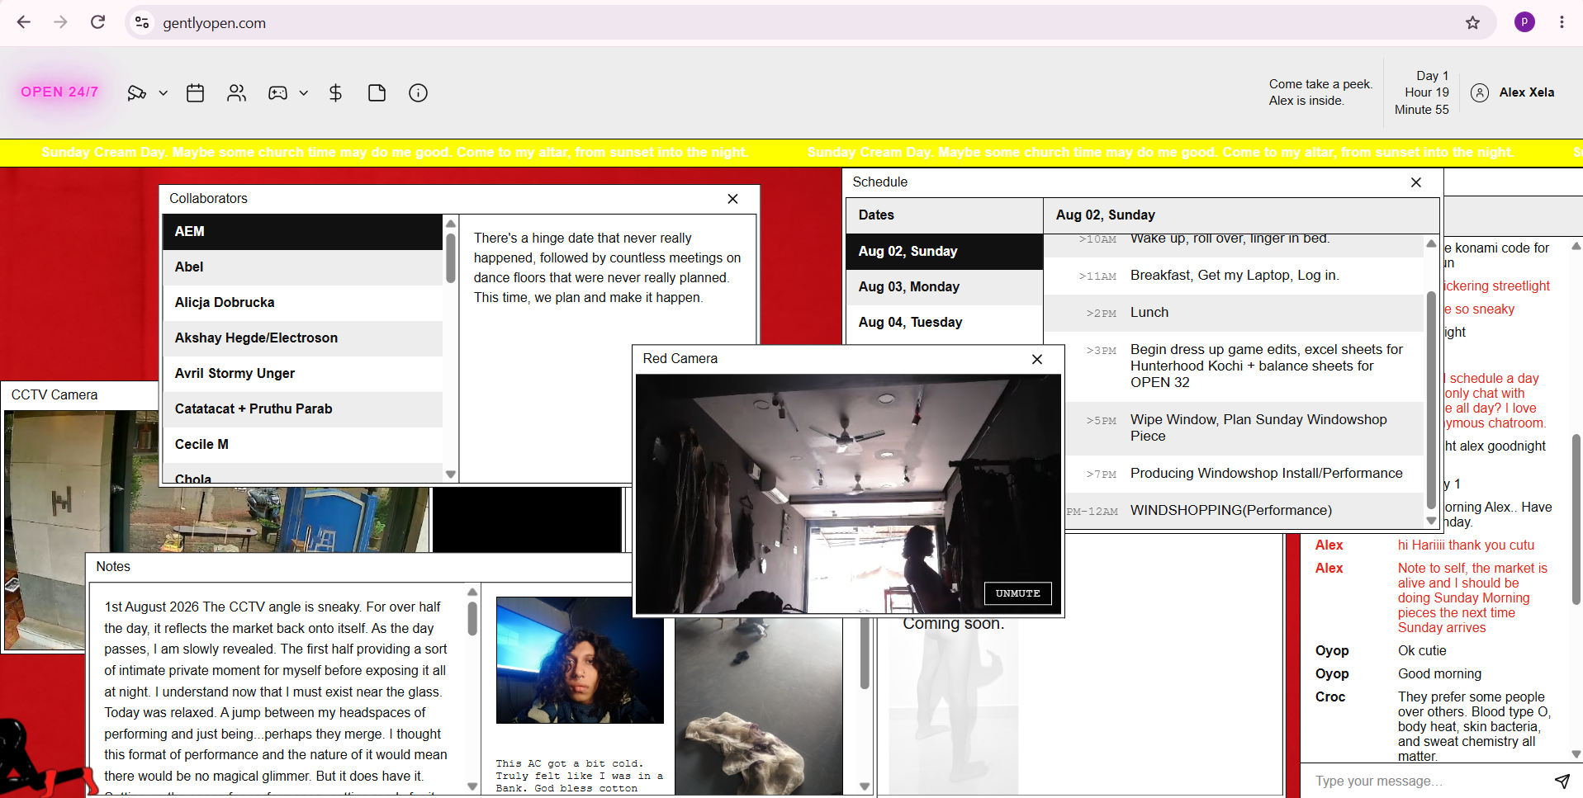Screen dimensions: 1583x798
Task: Click the chat message input field
Action: pyautogui.click(x=1426, y=781)
